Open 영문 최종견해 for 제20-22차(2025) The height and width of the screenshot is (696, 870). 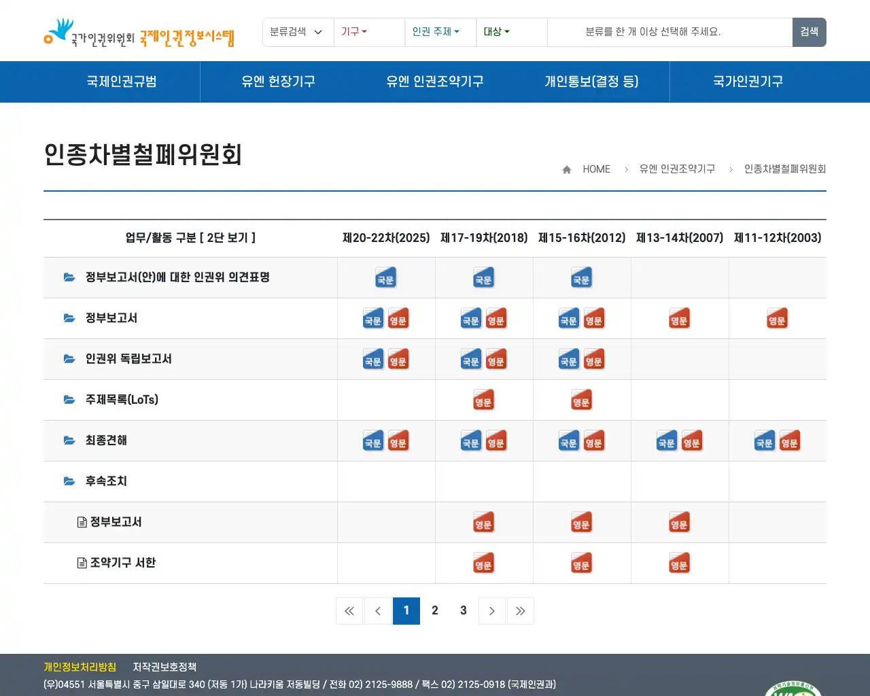point(398,440)
